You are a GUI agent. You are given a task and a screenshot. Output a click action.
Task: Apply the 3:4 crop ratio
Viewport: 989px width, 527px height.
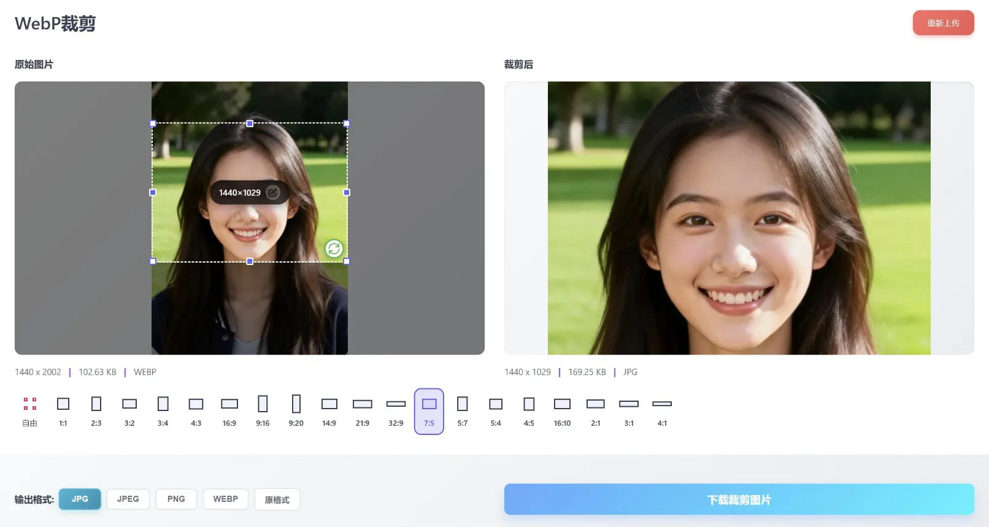(x=163, y=411)
